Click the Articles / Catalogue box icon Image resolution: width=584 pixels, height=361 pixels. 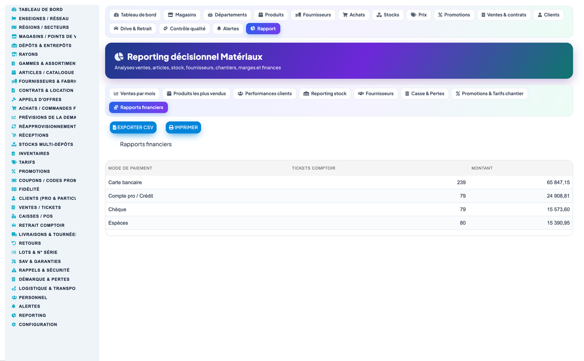tap(14, 72)
